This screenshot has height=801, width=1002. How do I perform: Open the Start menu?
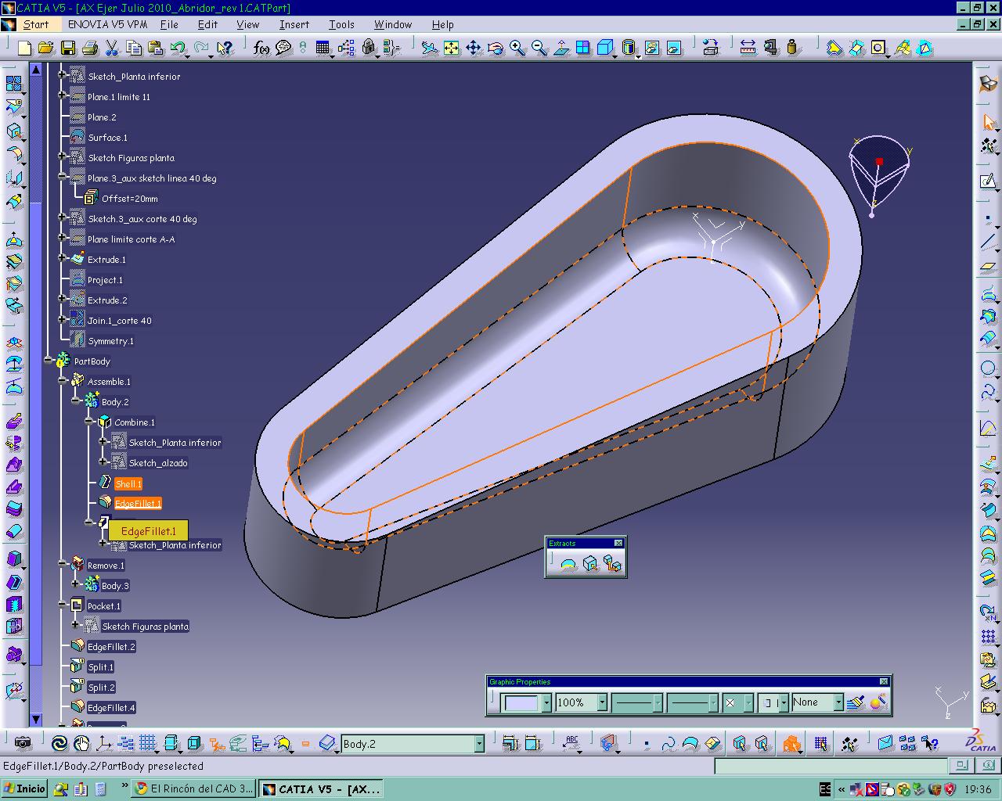[36, 24]
